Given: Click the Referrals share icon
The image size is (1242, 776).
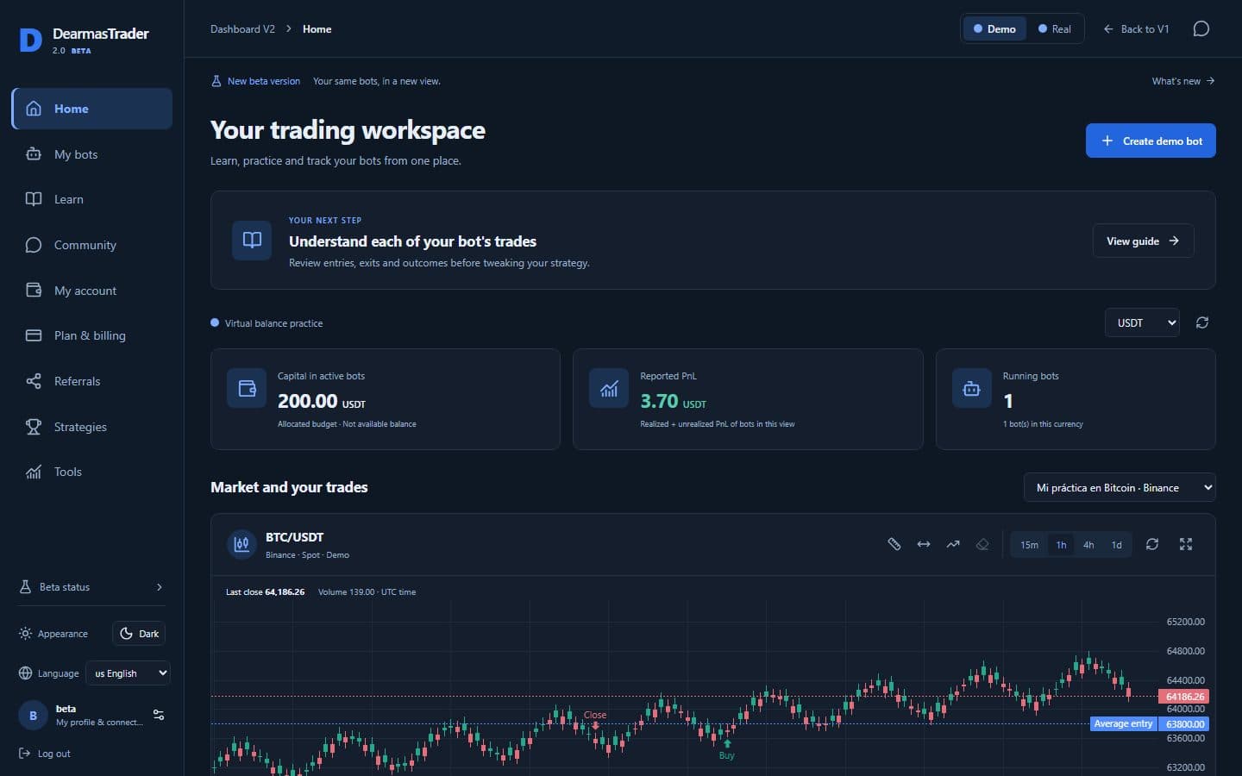Looking at the screenshot, I should point(34,381).
